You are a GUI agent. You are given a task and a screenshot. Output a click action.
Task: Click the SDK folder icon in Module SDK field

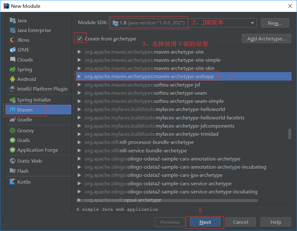click(115, 23)
